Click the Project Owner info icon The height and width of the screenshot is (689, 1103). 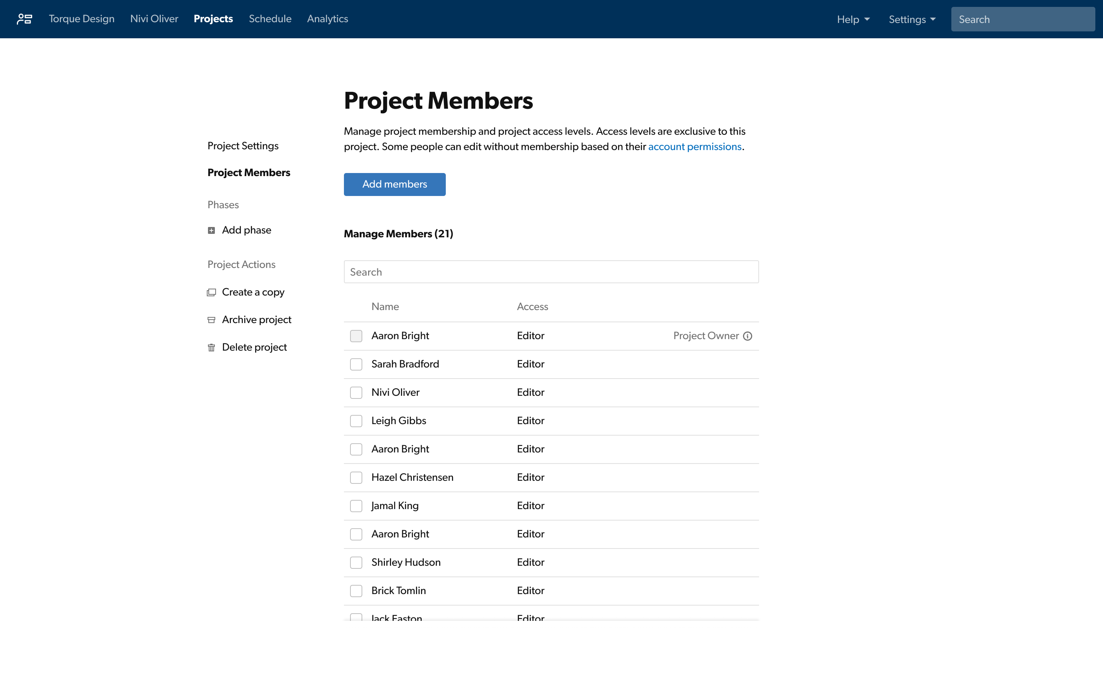click(x=748, y=336)
